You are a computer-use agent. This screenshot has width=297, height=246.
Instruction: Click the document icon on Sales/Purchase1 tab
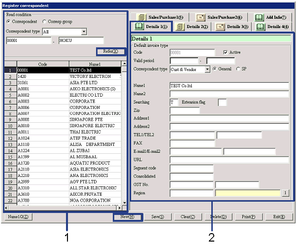pyautogui.click(x=142, y=17)
